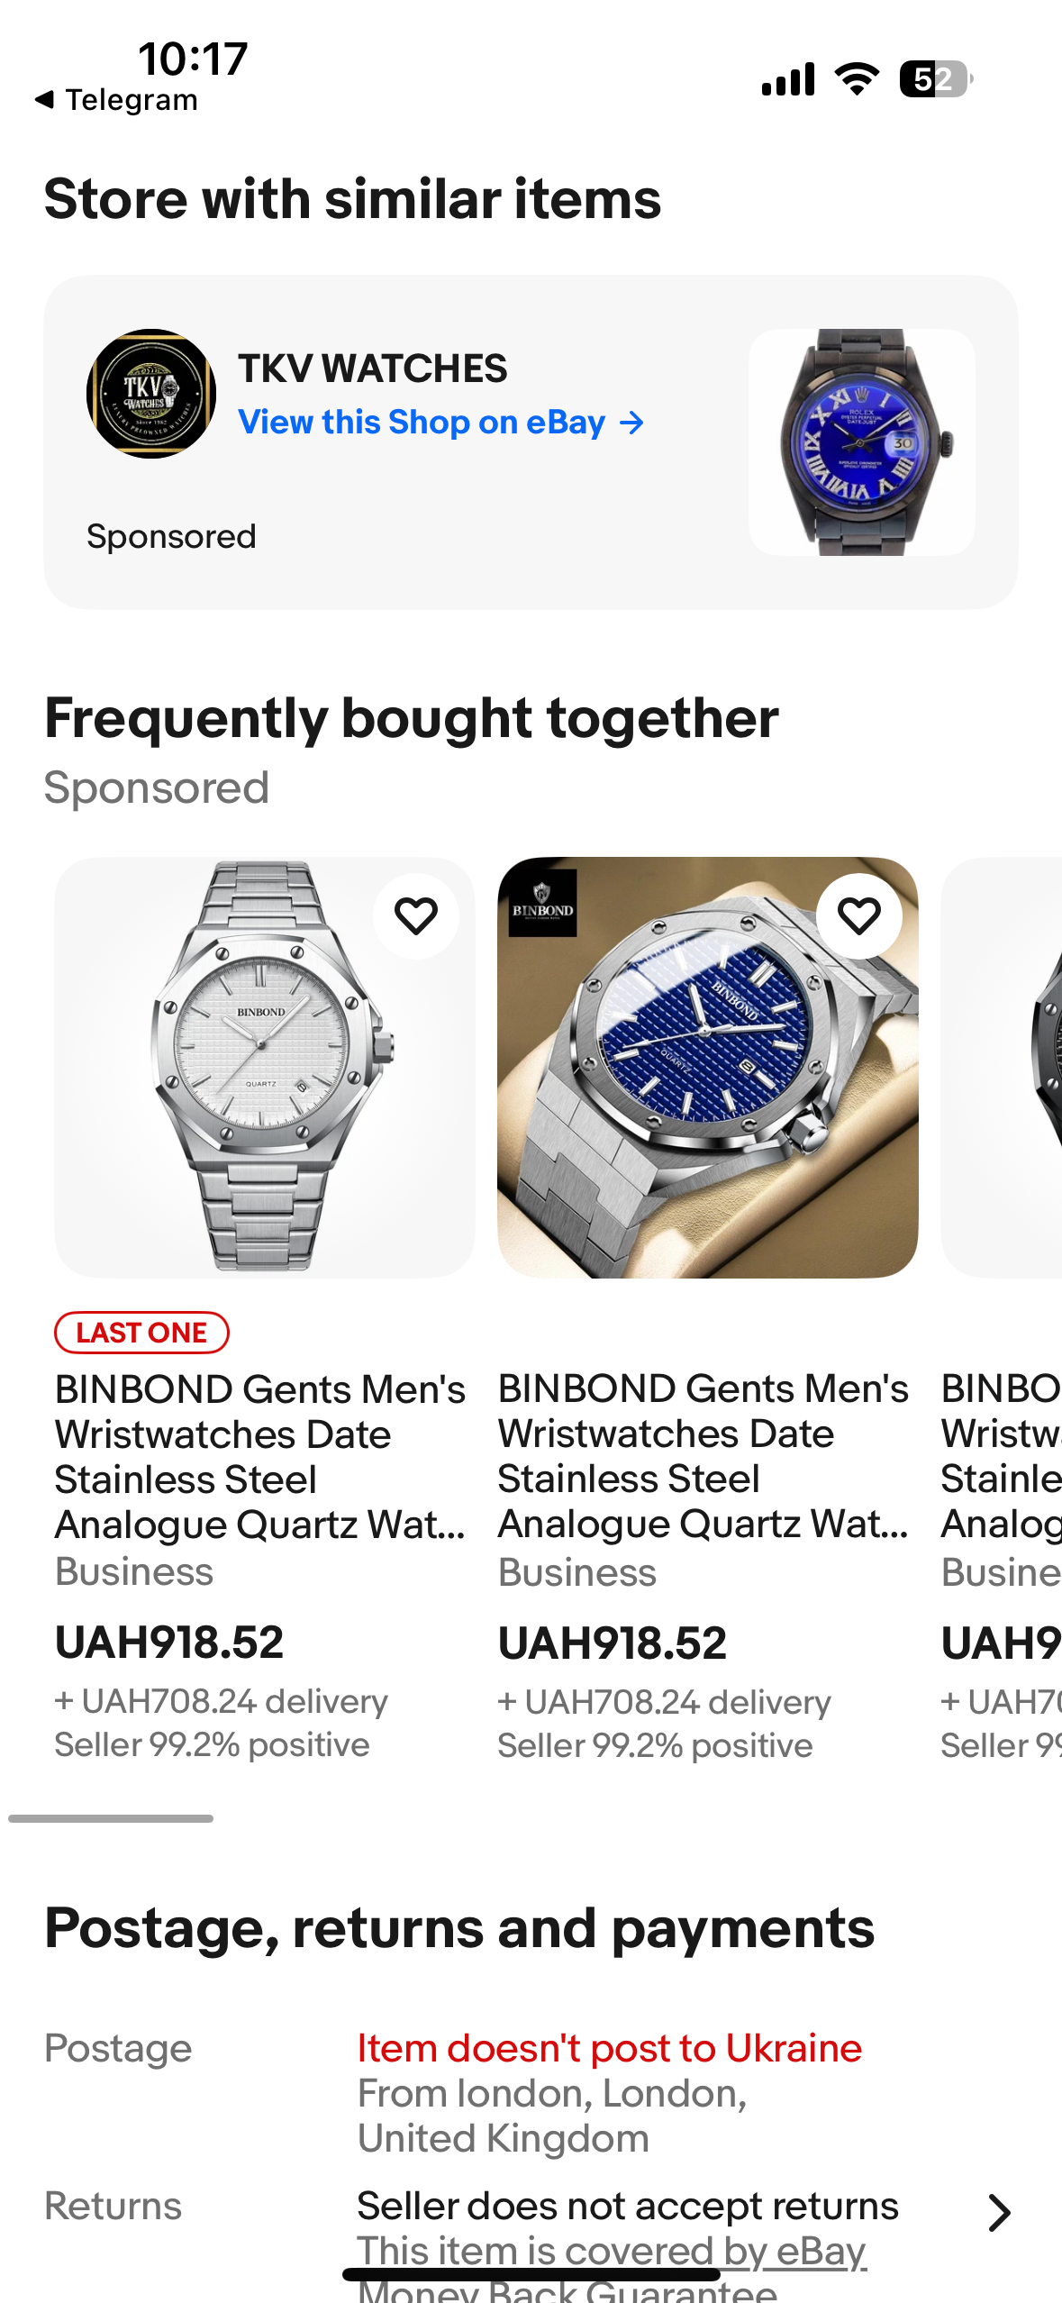This screenshot has height=2303, width=1062.
Task: Tap the TKV Watches shop logo
Action: [x=151, y=394]
